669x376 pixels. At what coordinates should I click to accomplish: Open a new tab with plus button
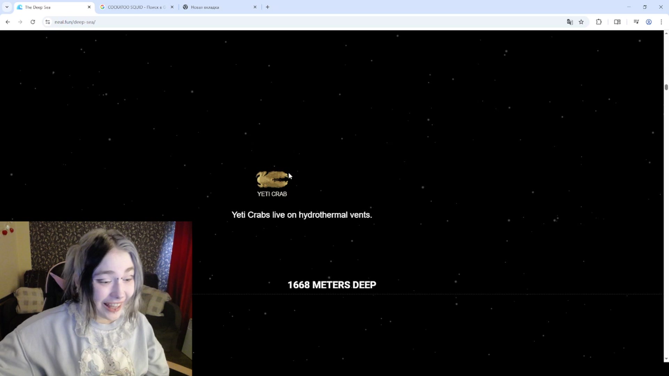click(x=268, y=7)
